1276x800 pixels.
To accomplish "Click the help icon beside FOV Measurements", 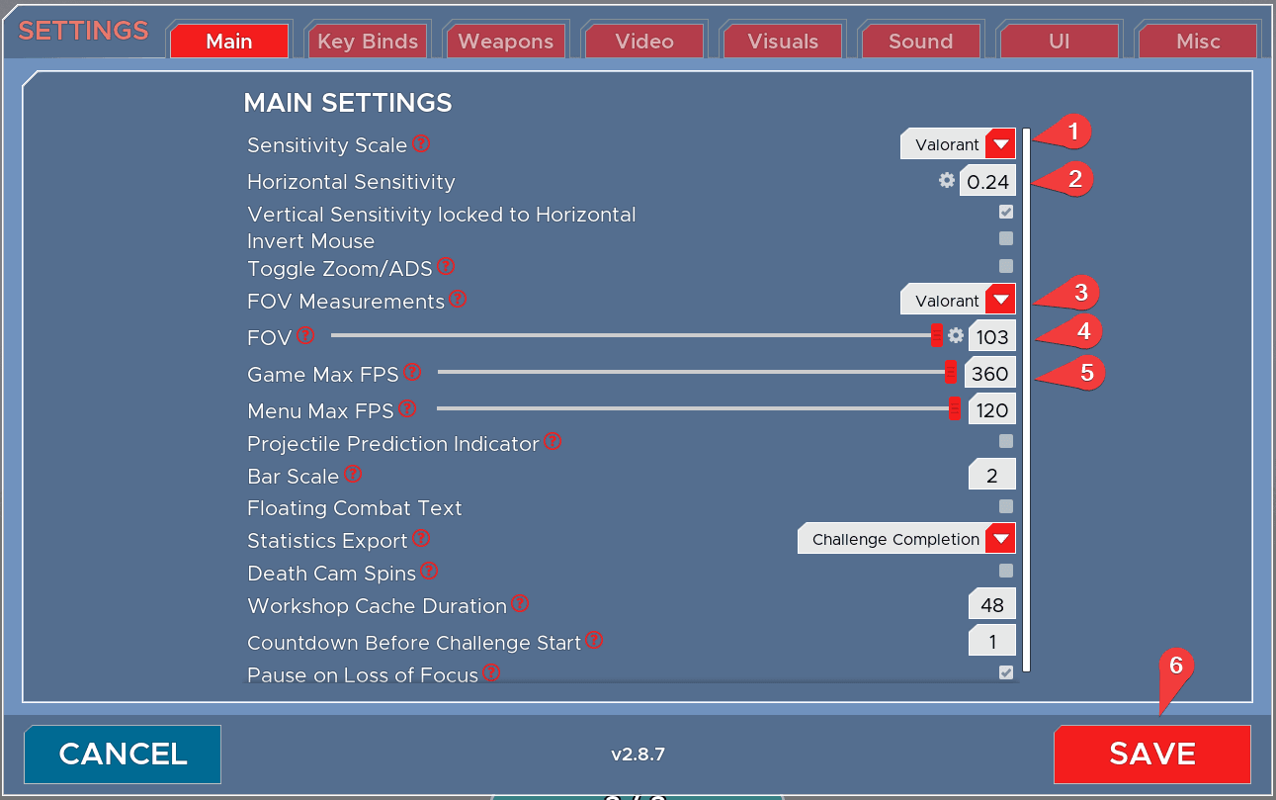I will point(458,299).
